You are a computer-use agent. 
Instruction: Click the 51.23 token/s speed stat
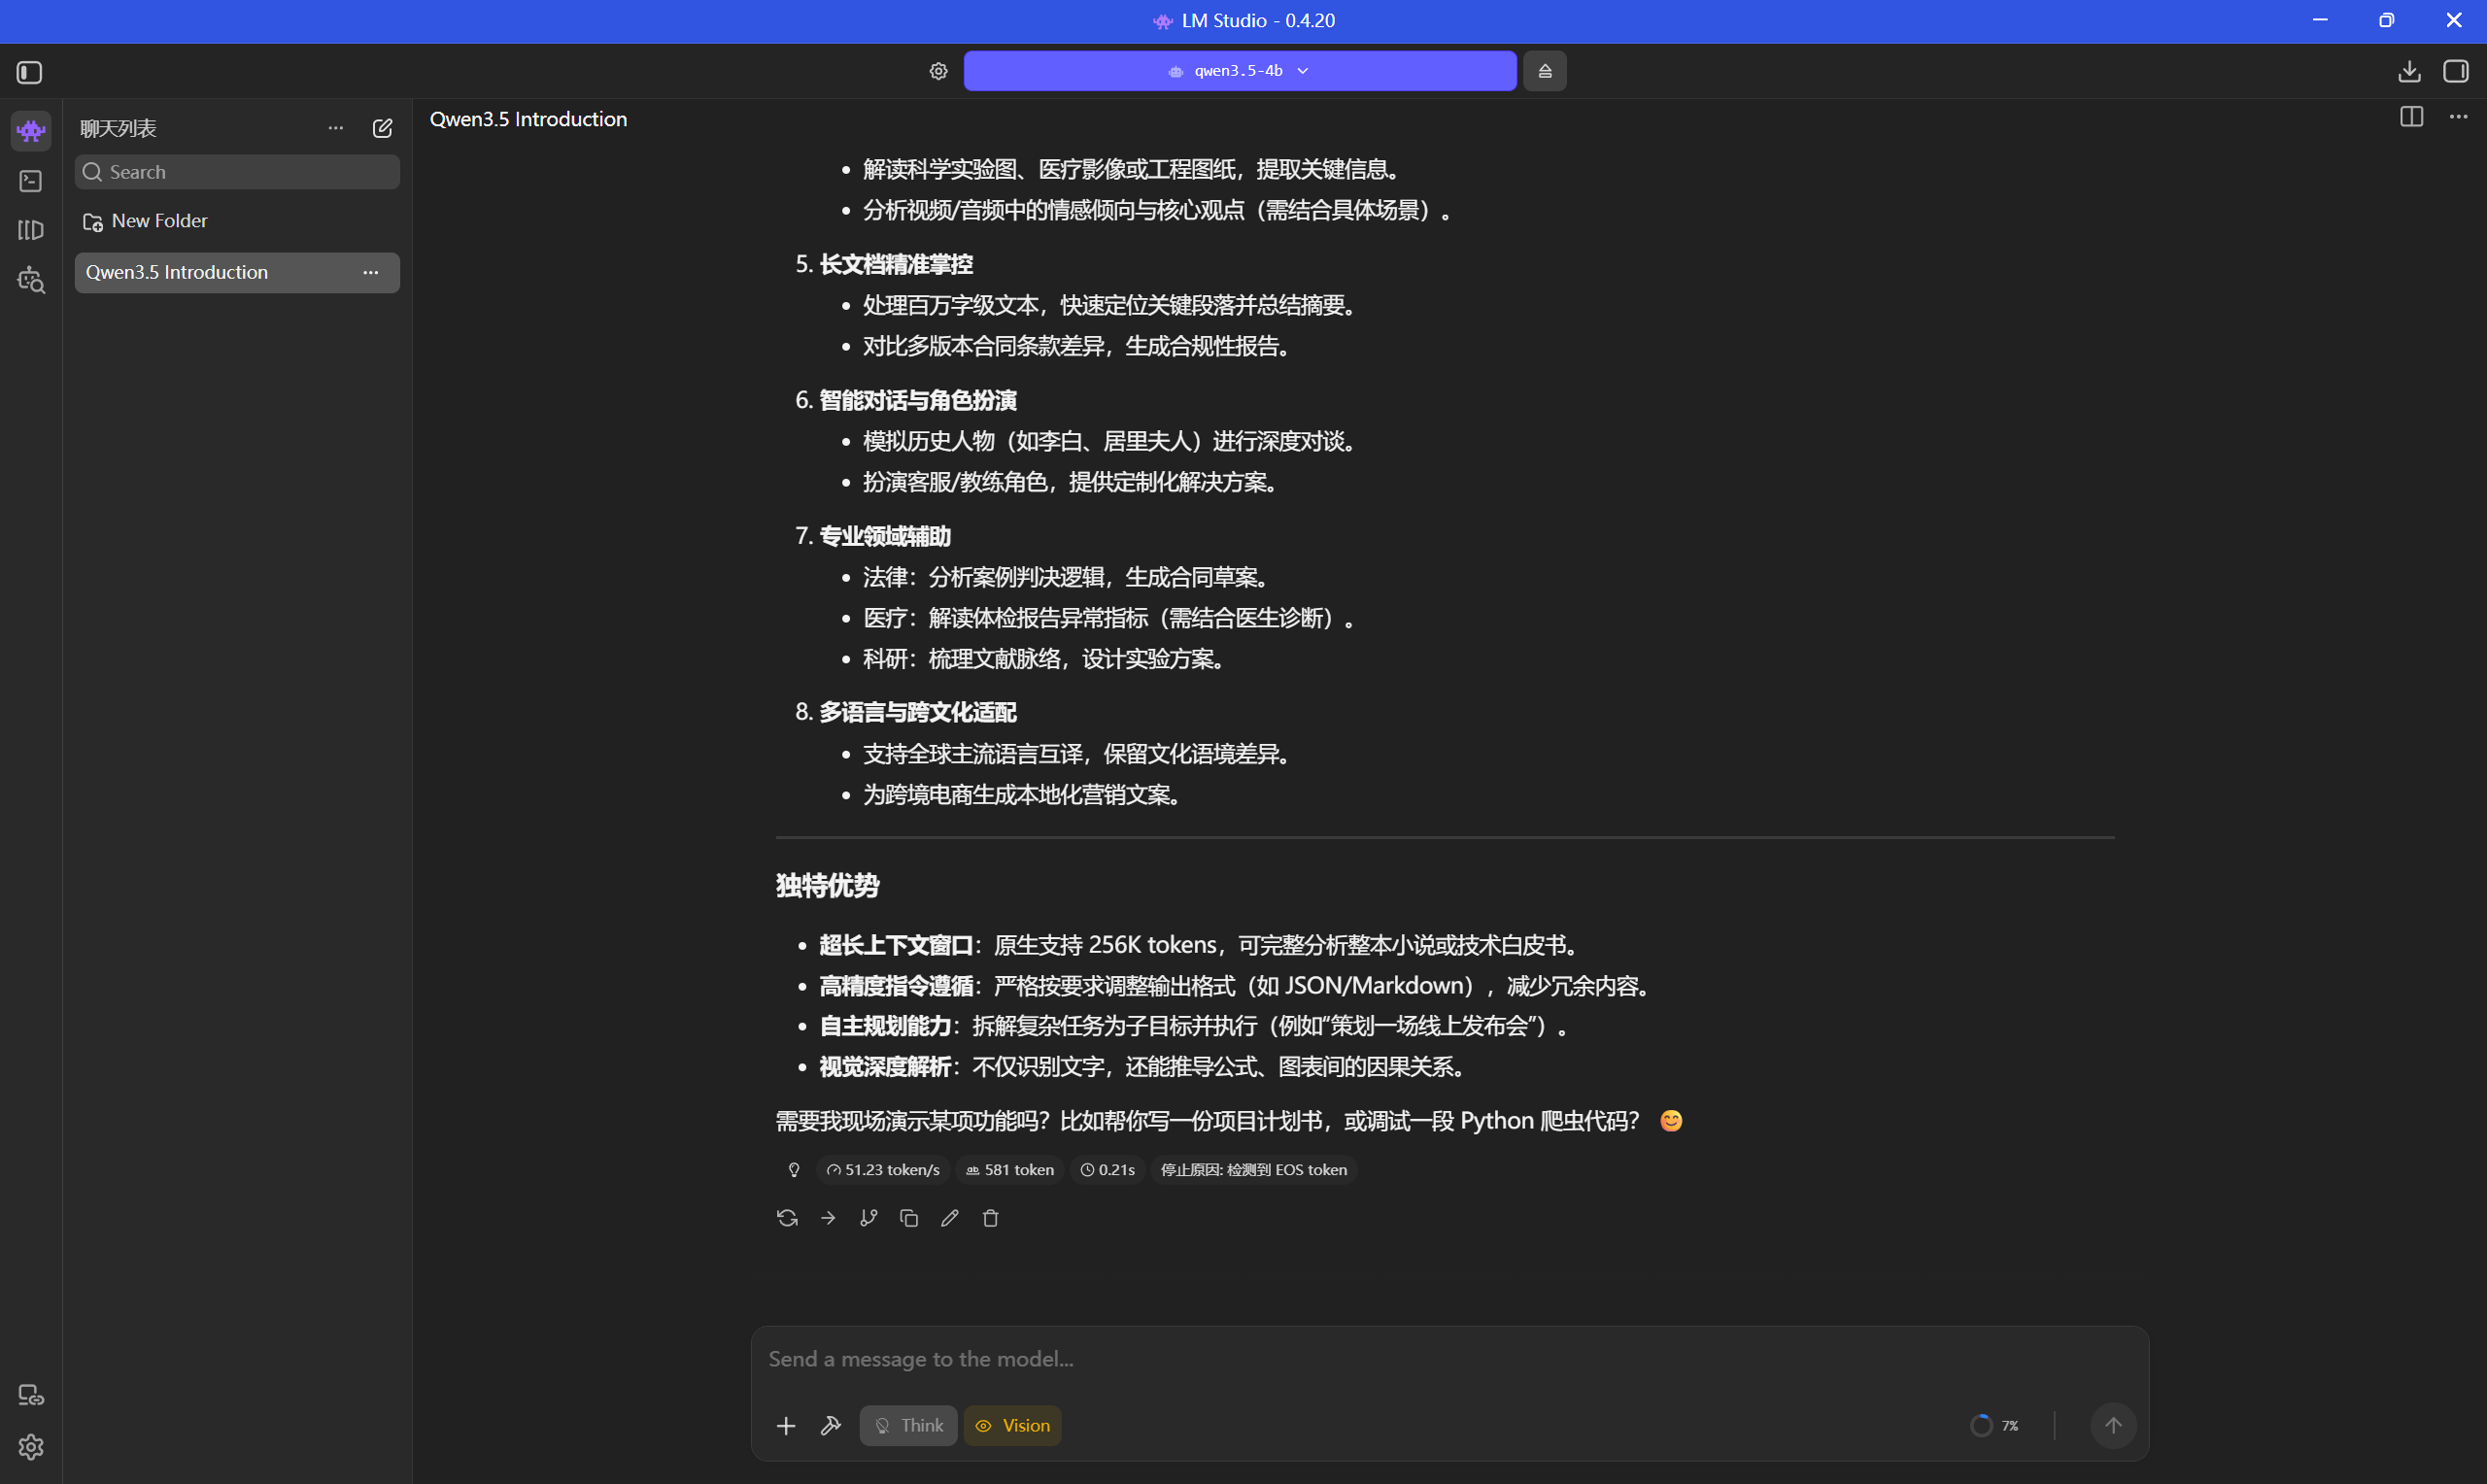click(883, 1170)
